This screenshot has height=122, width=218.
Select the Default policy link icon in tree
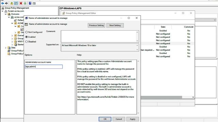[x=15, y=20]
